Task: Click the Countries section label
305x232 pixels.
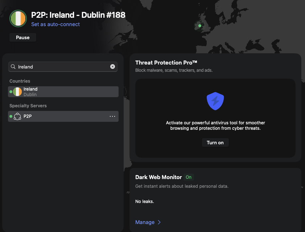Action: tap(20, 81)
